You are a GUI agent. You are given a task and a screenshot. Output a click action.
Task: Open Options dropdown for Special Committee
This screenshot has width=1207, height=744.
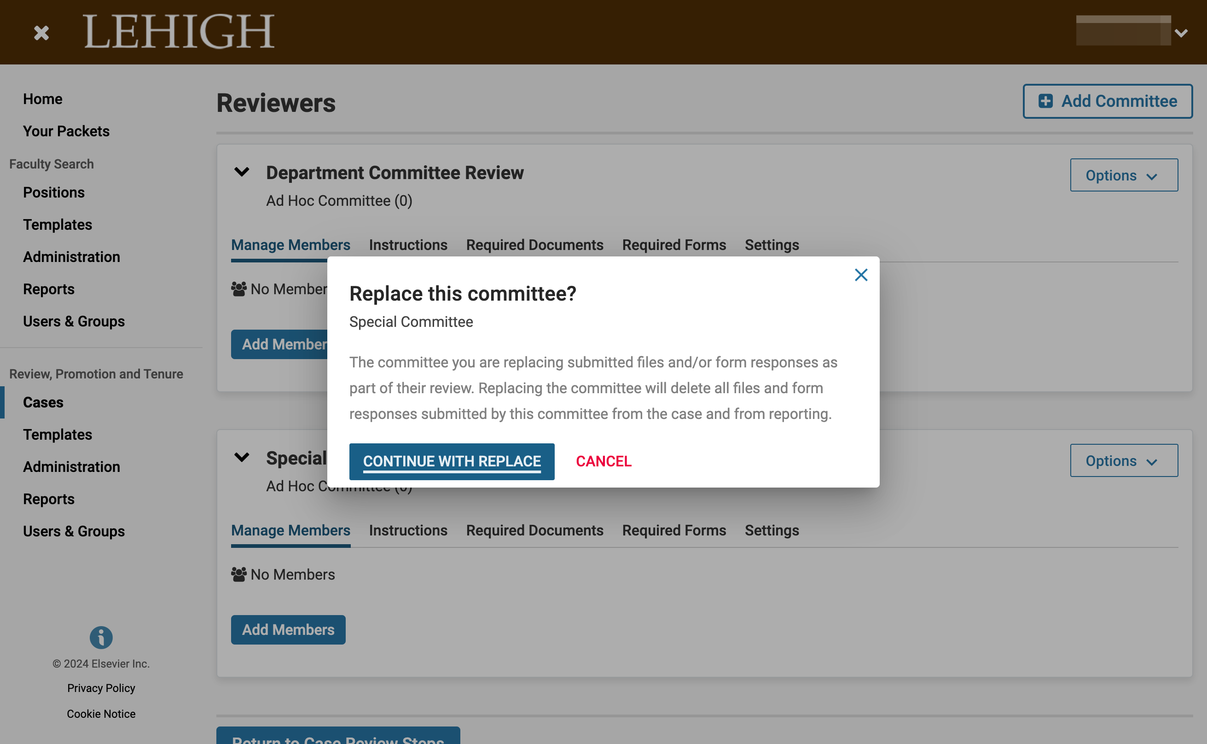(1123, 460)
